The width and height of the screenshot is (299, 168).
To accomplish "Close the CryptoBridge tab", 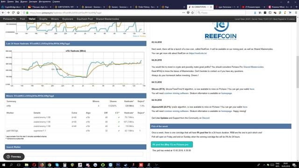I will pyautogui.click(x=24, y=7).
